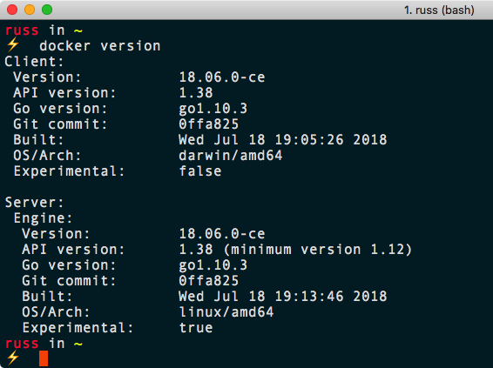Click the orange terminal cursor block
This screenshot has height=368, width=493.
coord(44,358)
